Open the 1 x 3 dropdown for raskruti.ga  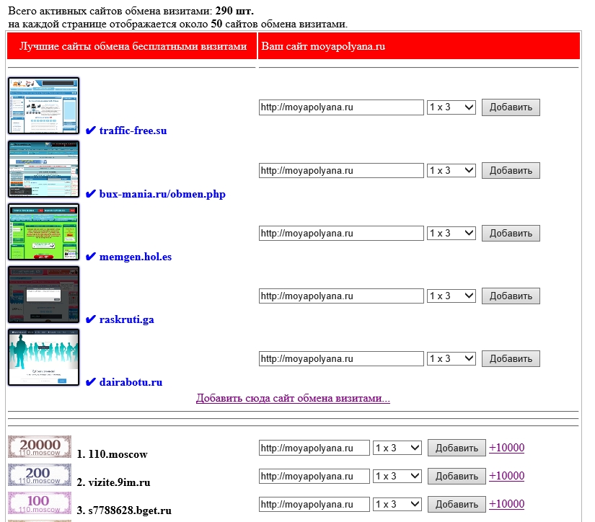pyautogui.click(x=451, y=296)
